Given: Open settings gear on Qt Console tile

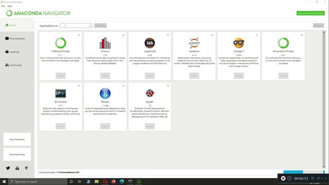Looking at the screenshot, I should pos(79,86).
